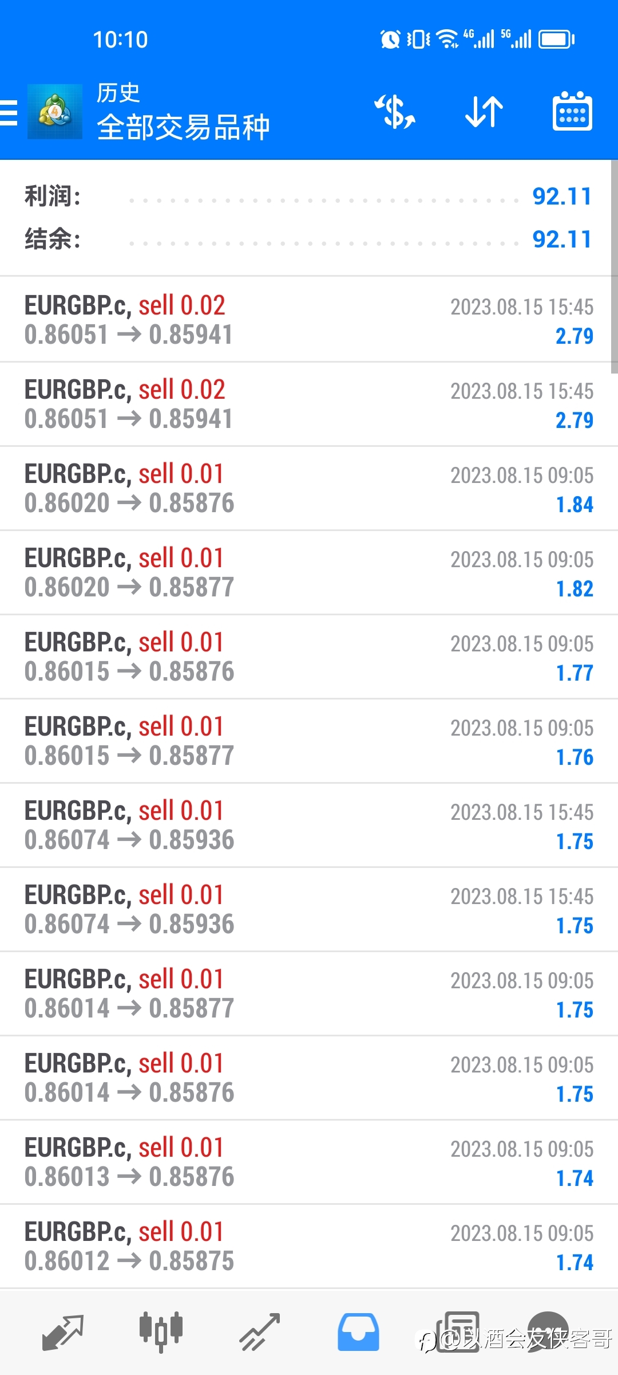Click the vertical scrollbar thumb
The image size is (618, 1375).
click(615, 266)
